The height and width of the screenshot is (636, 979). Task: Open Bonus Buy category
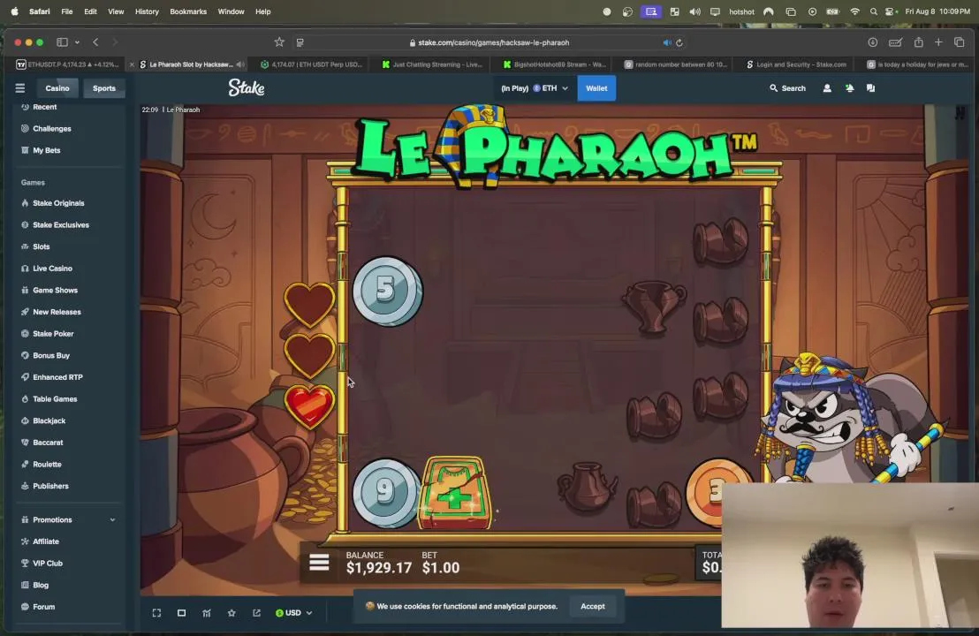click(x=50, y=356)
